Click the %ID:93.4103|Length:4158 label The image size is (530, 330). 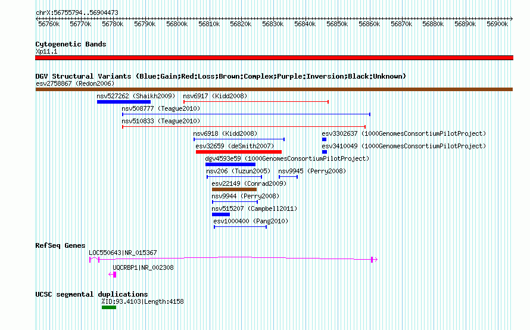coord(143,301)
